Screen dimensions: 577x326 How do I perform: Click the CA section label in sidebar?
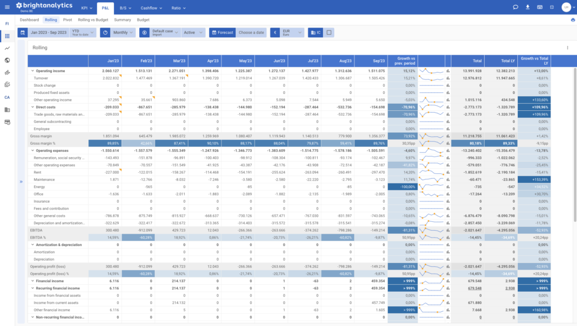pos(7,97)
